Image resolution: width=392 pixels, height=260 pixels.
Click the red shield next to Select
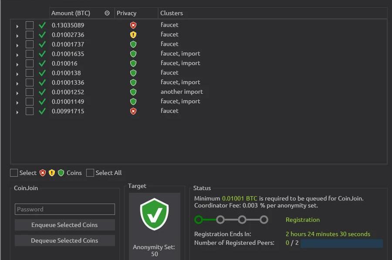[x=43, y=173]
